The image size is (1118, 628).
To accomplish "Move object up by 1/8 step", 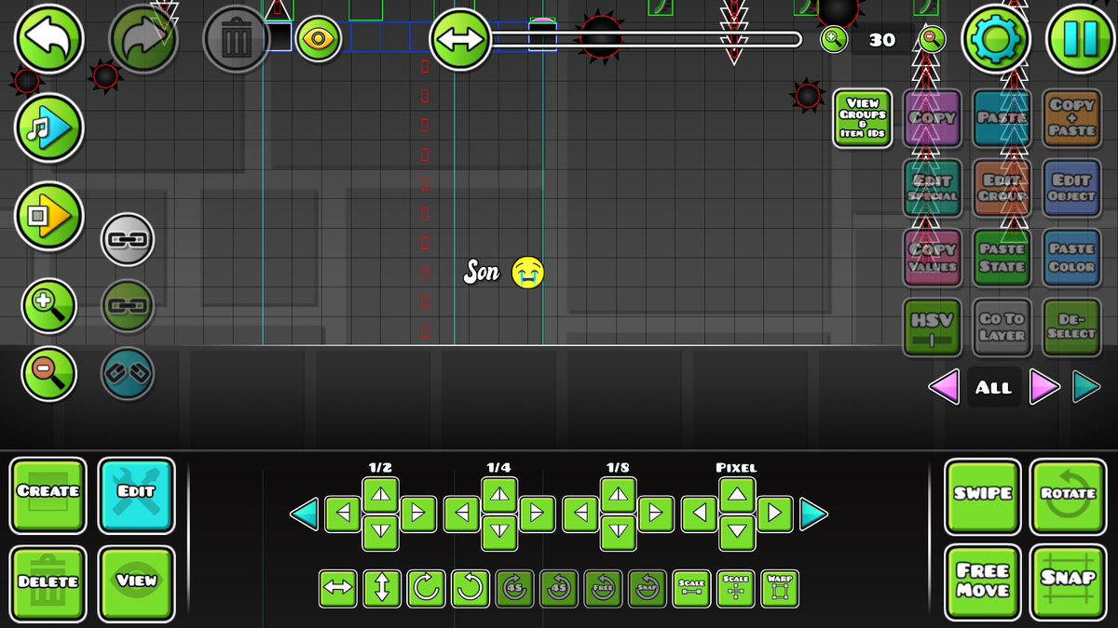I will click(x=619, y=495).
